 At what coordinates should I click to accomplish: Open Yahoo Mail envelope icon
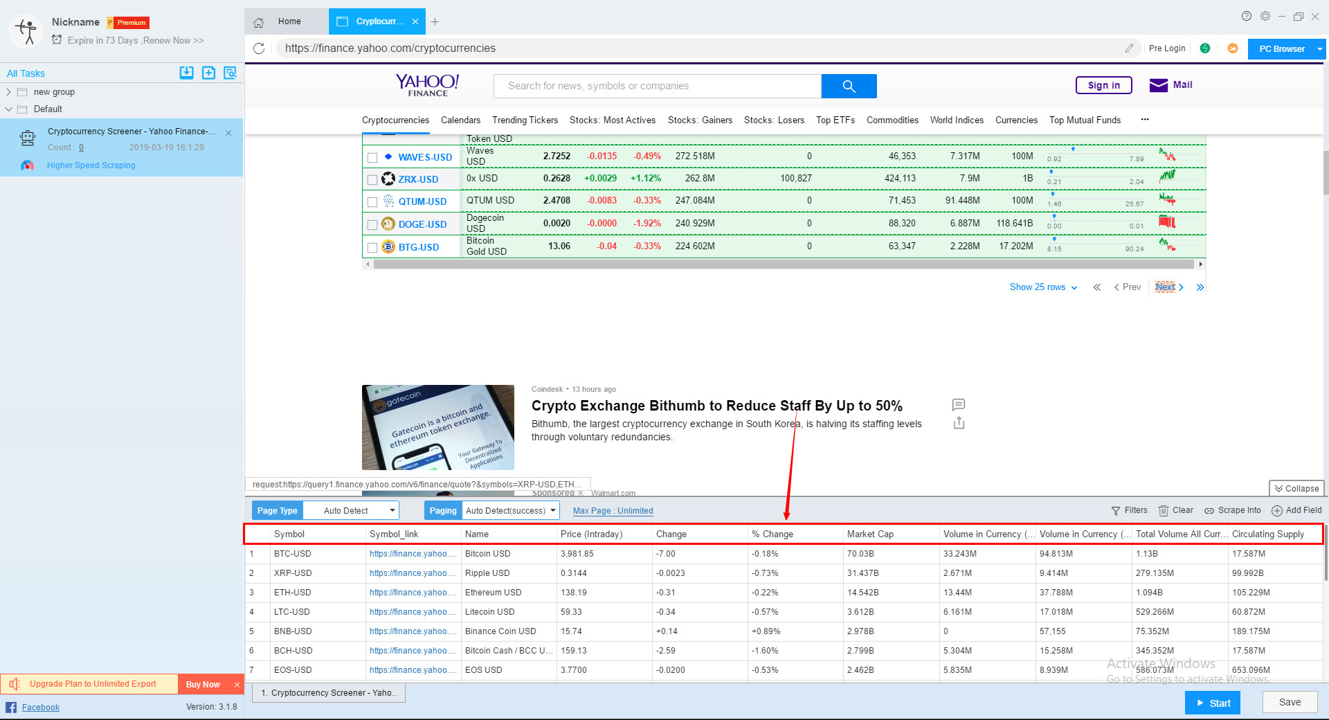click(x=1159, y=85)
